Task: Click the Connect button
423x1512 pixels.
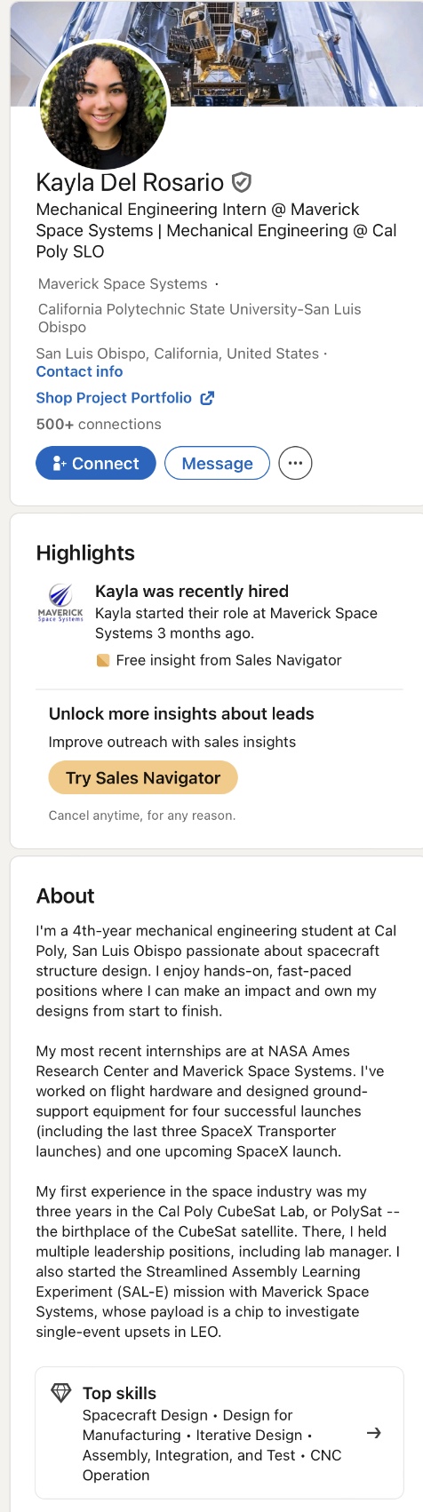Action: pyautogui.click(x=96, y=464)
